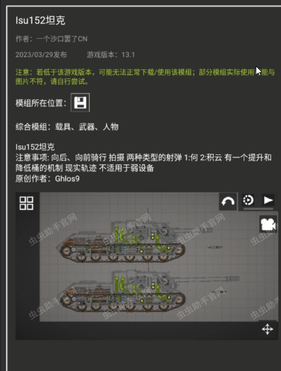The width and height of the screenshot is (281, 371).
Task: Click the curved undo arrow icon
Action: [228, 202]
